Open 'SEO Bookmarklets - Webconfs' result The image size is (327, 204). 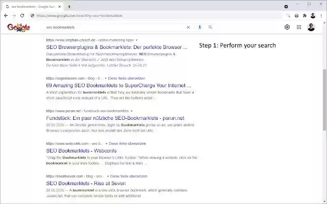81,151
